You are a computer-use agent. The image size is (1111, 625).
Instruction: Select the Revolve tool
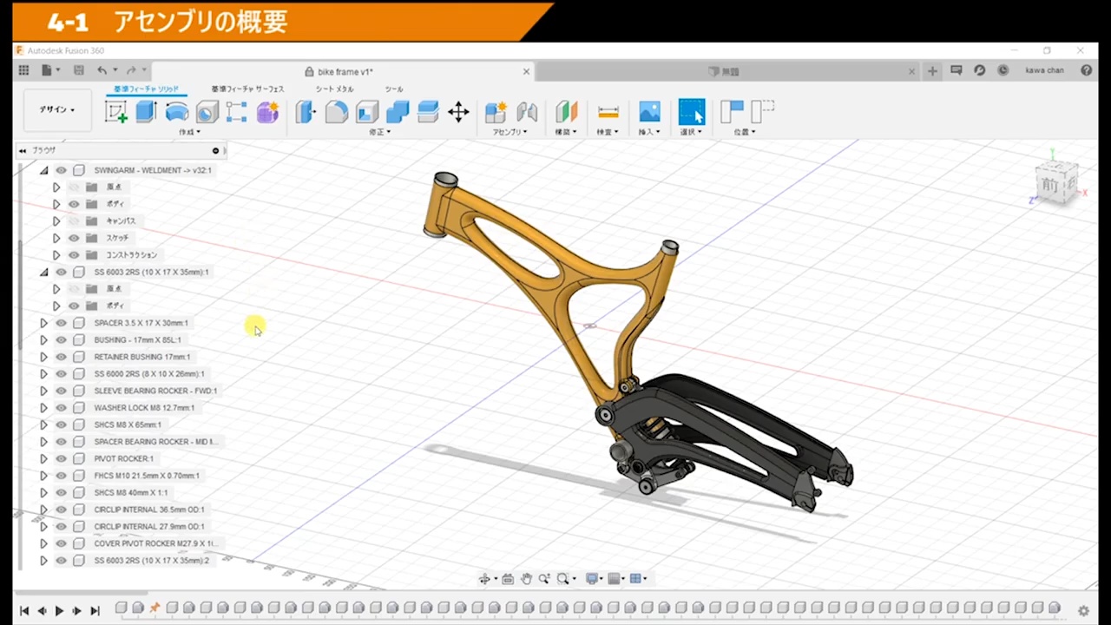tap(177, 112)
